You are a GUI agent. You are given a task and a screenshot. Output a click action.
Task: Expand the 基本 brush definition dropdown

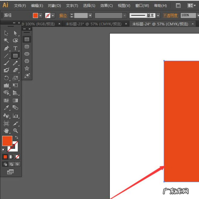click(x=158, y=16)
